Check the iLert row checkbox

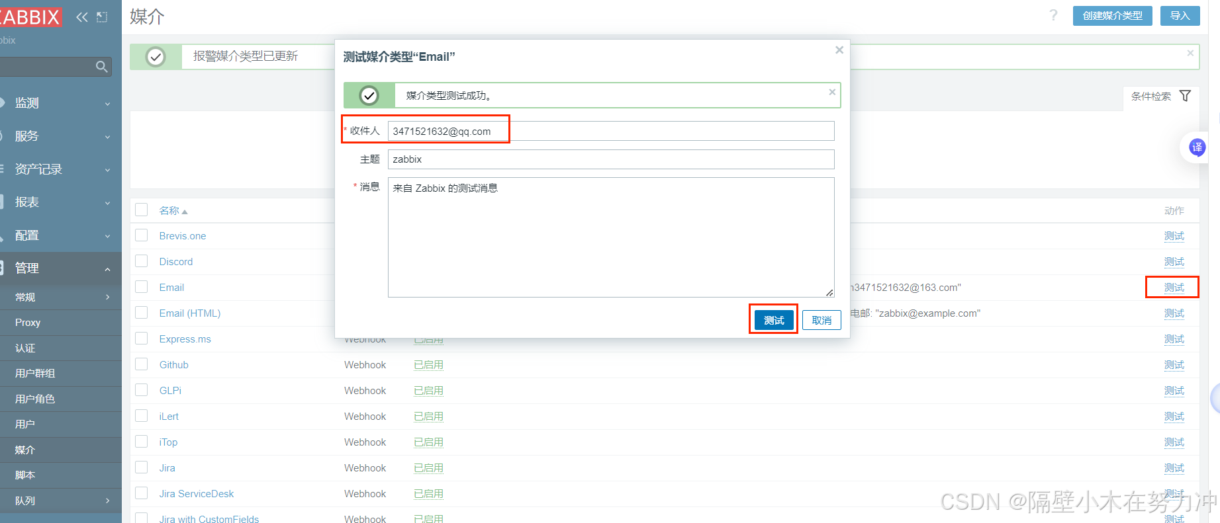[142, 416]
